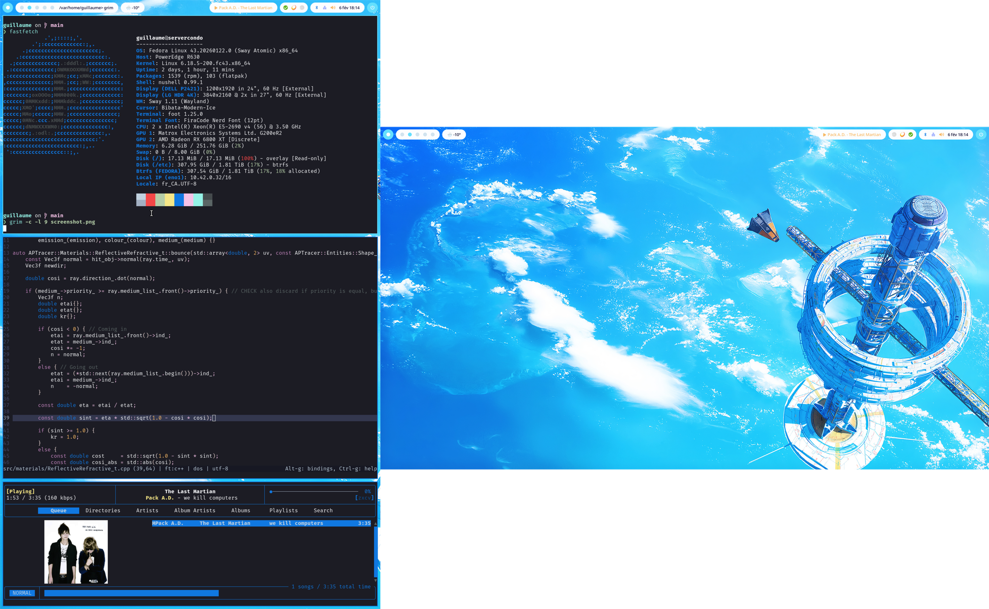Click the Album Artists tab

[x=194, y=511]
